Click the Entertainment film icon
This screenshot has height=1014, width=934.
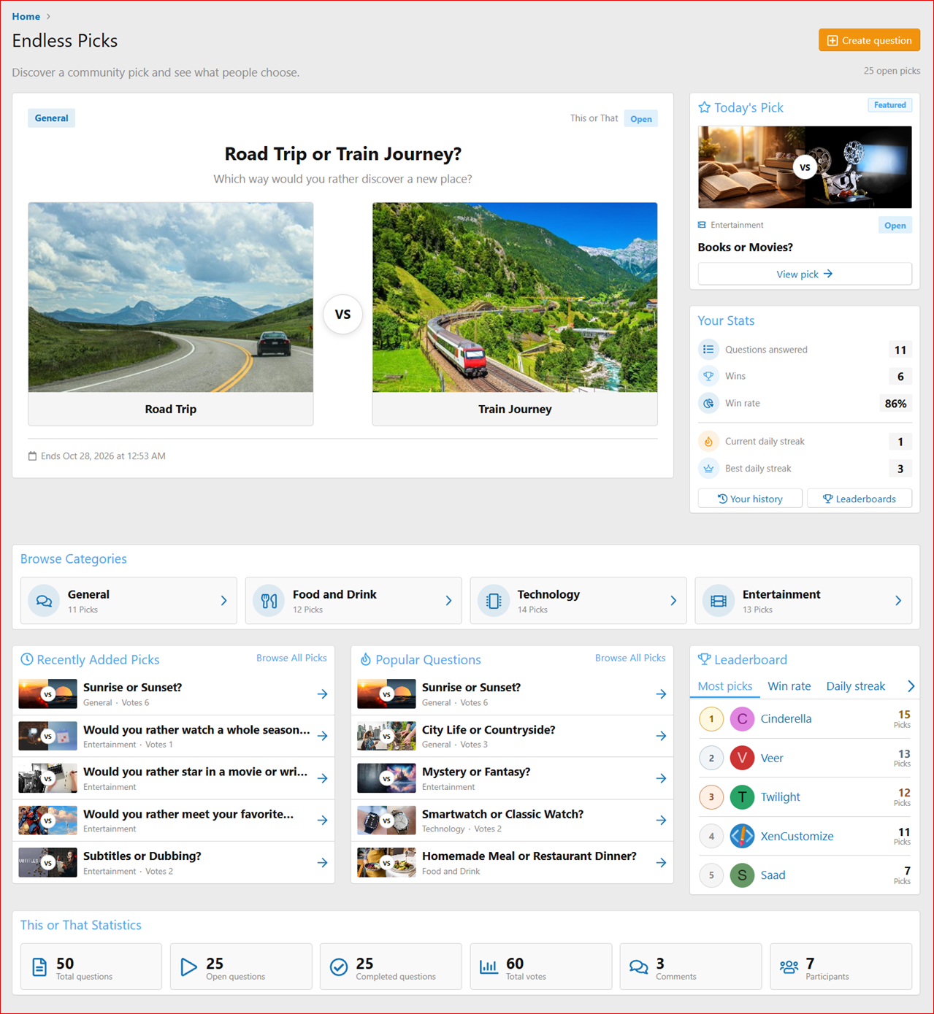click(719, 601)
